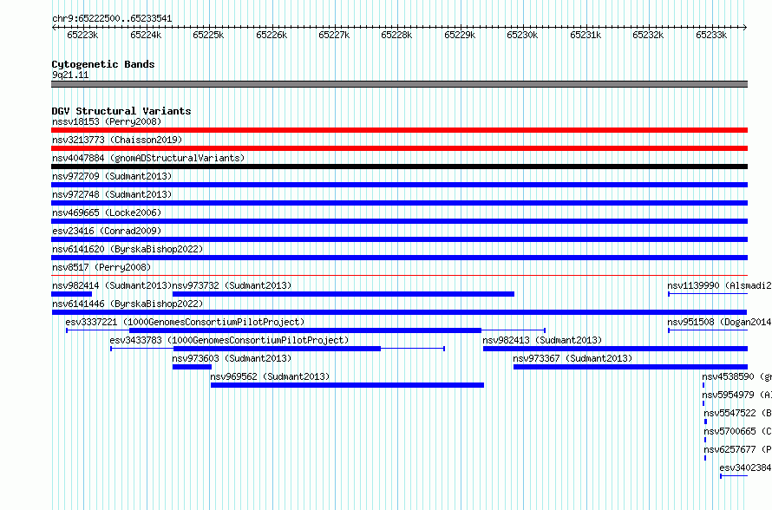Click the nsv3213773 (Chaisson2019) label

117,140
